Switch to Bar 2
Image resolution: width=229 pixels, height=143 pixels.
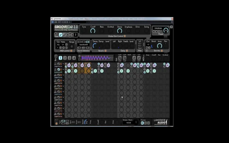[65, 58]
